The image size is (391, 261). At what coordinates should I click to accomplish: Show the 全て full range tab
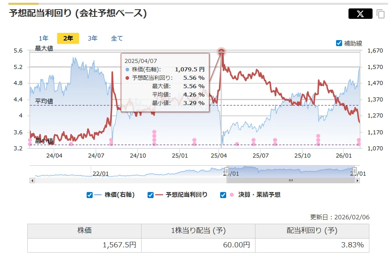[x=117, y=38]
